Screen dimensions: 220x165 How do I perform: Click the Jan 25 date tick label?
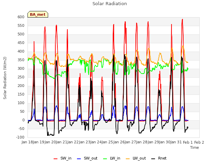(107, 142)
